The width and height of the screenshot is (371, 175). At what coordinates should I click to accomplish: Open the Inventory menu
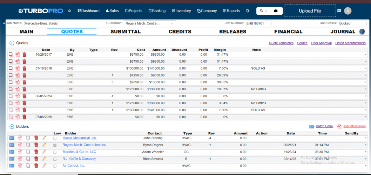click(x=182, y=11)
